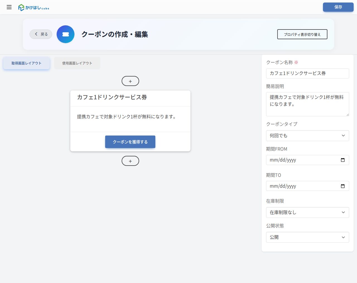Switch to 使用画面レイアウト tab
Viewport: 357px width, 283px height.
click(77, 63)
